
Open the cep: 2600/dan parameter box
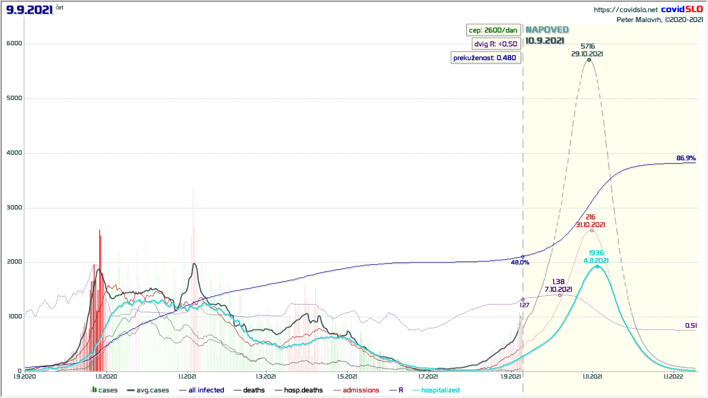click(x=493, y=30)
